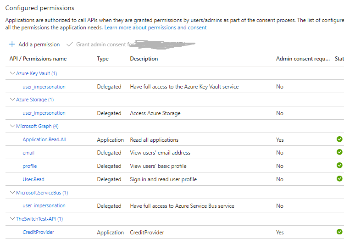The image size is (344, 244).
Task: Click Application type in CreditProvider row
Action: 111,233
